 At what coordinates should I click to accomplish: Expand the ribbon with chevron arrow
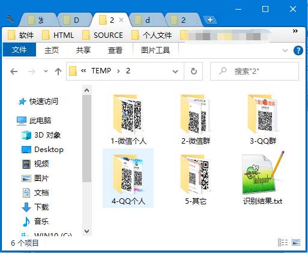pos(285,50)
